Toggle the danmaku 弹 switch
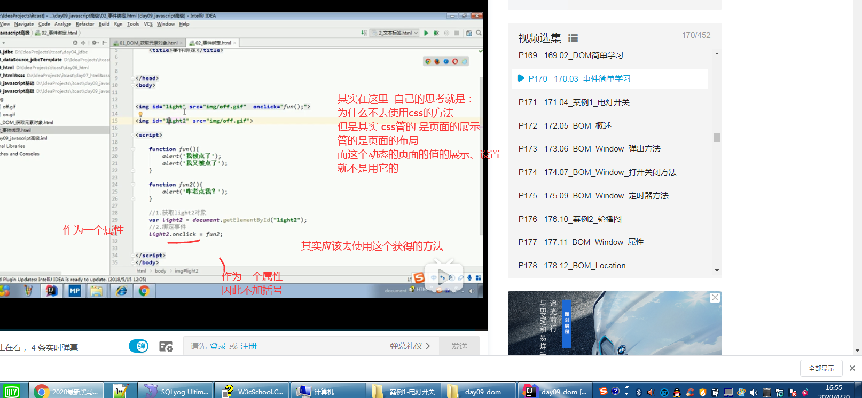The width and height of the screenshot is (862, 398). pyautogui.click(x=139, y=346)
